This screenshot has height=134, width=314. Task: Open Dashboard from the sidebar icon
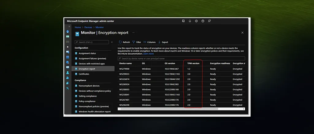click(68, 37)
